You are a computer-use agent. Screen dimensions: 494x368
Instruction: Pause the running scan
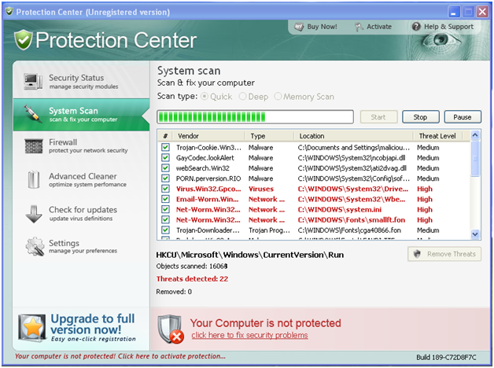[463, 117]
